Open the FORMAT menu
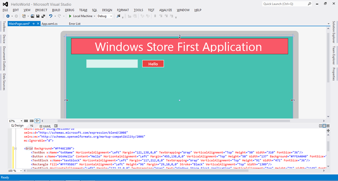The image size is (338, 181). coord(123,10)
